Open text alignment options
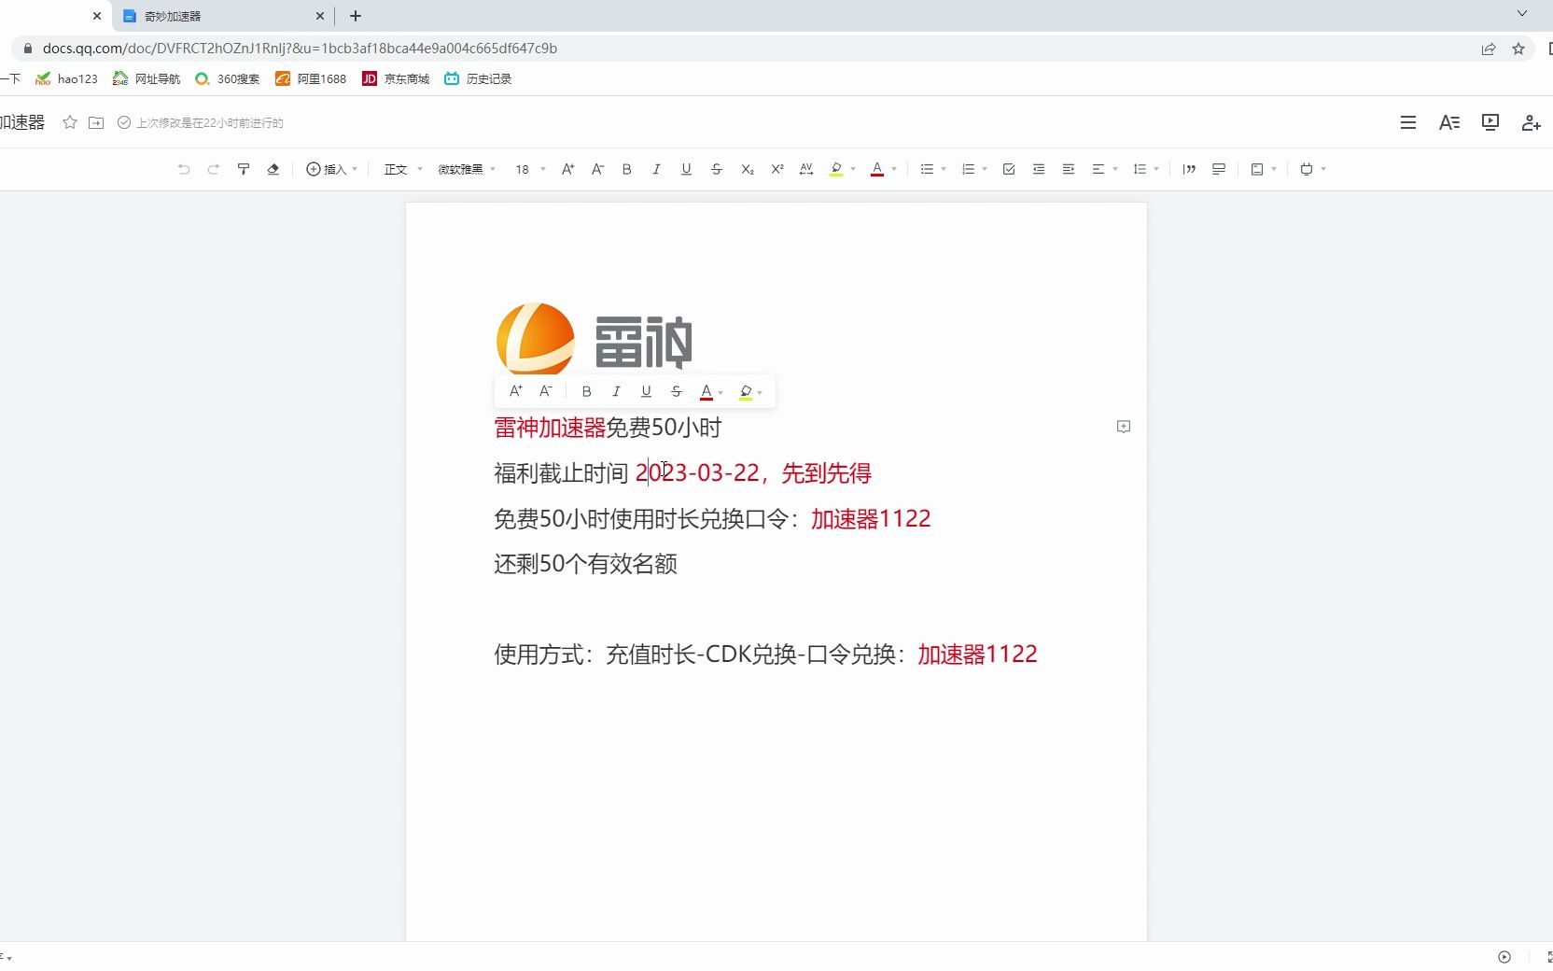The width and height of the screenshot is (1553, 971). (x=1104, y=169)
